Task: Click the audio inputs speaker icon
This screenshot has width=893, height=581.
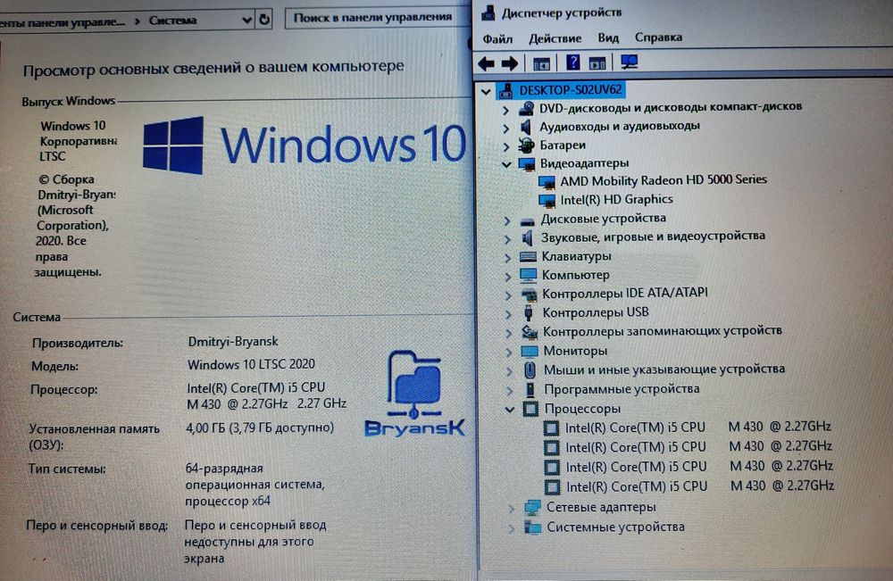Action: pos(526,127)
